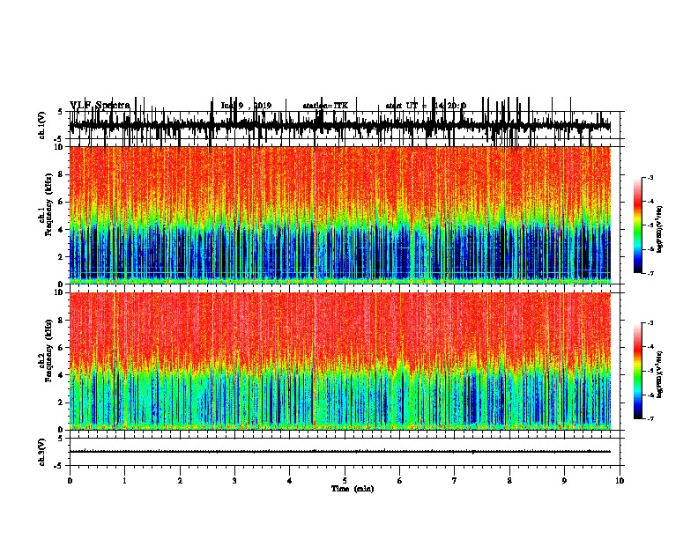The image size is (698, 539).
Task: Click the '6' kHz tick of ch.2 spectrogram
Action: 63,348
